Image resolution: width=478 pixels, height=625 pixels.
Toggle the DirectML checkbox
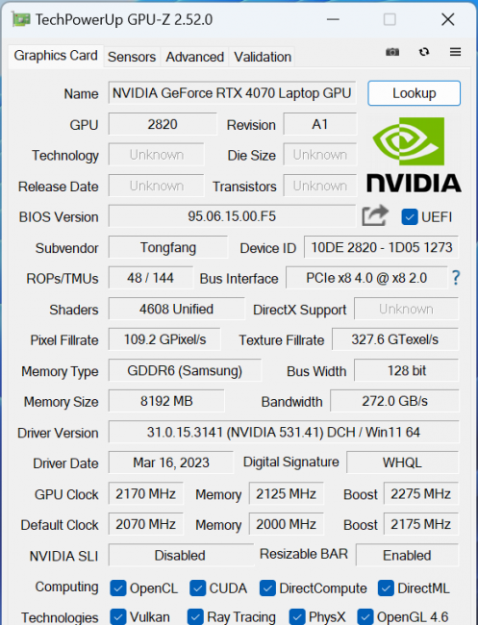(x=386, y=588)
